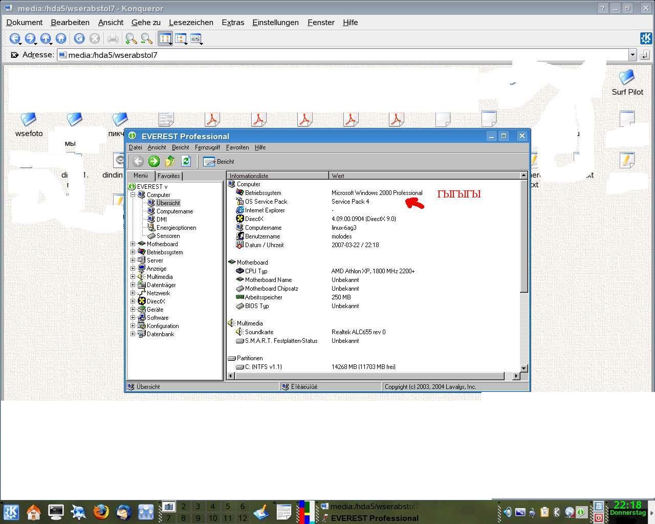The height and width of the screenshot is (524, 655).
Task: Expand the Betriebssystem tree node
Action: click(x=133, y=252)
